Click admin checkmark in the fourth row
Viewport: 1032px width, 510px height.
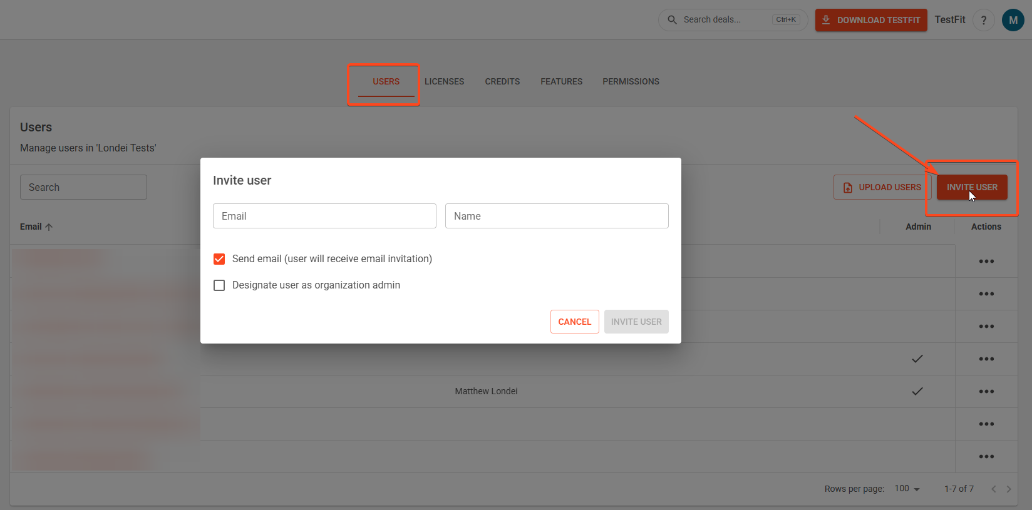pyautogui.click(x=917, y=359)
